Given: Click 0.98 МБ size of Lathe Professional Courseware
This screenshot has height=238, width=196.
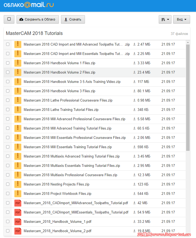Looking at the screenshot, I should (144, 100).
